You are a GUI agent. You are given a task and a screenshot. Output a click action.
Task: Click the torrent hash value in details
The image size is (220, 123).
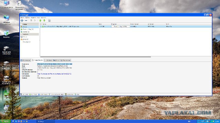click(52, 66)
